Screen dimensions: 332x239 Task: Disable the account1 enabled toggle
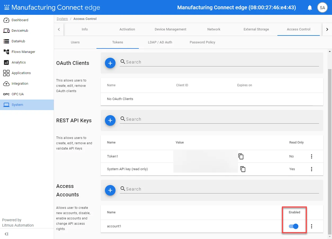(294, 226)
